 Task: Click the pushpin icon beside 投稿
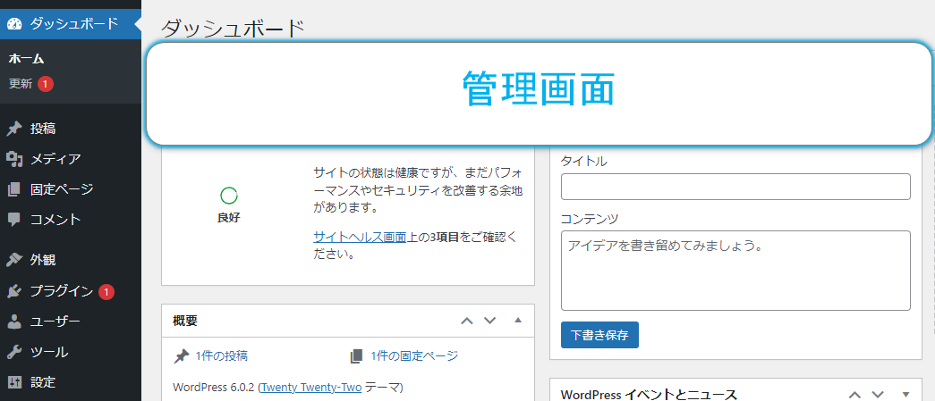14,129
